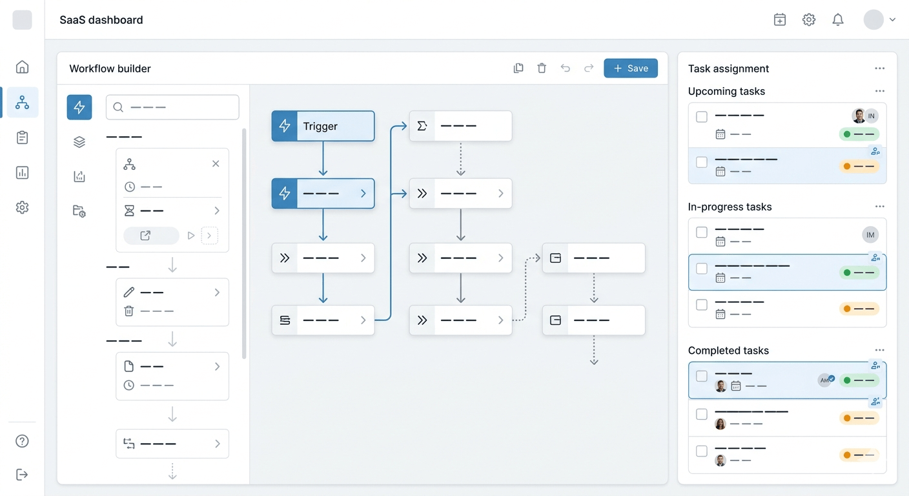Open user avatar dropdown in header

click(880, 20)
